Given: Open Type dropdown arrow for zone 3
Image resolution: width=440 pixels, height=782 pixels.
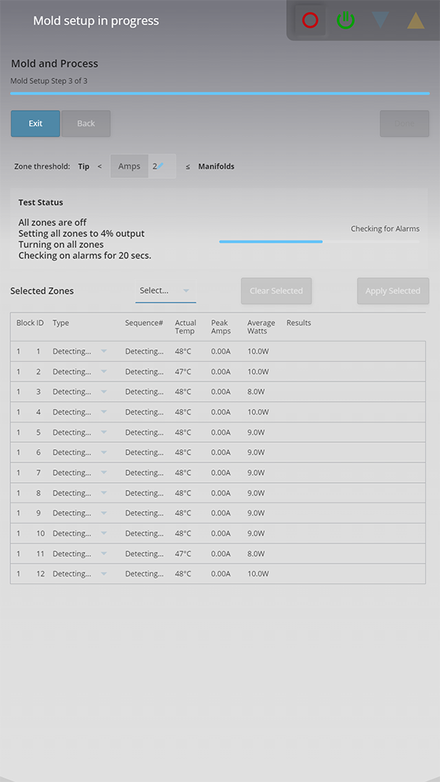Looking at the screenshot, I should point(104,392).
